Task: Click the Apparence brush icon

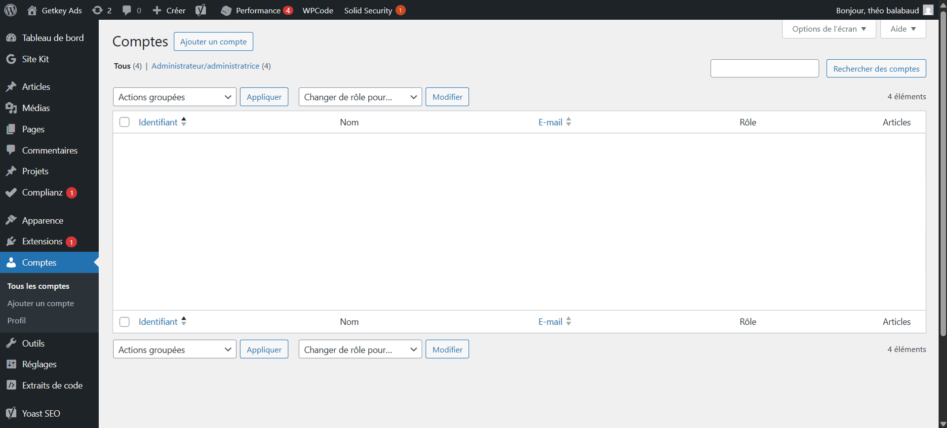Action: click(x=11, y=220)
